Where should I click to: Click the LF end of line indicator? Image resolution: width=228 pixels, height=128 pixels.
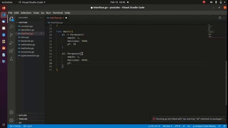[184, 126]
